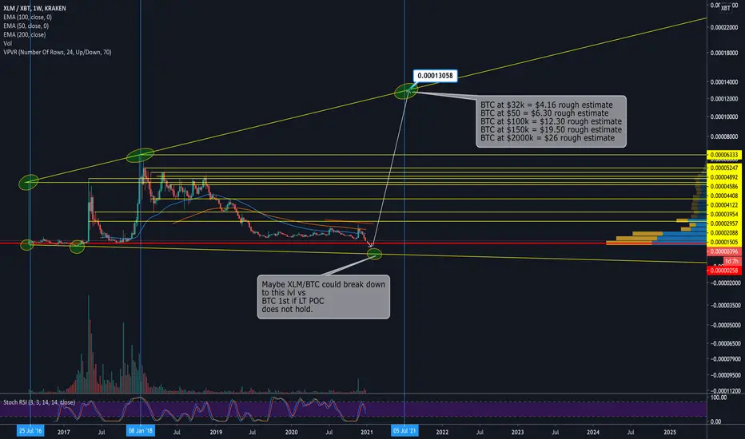Click the 0.00010000 price axis tick
745x439 pixels.
point(724,117)
